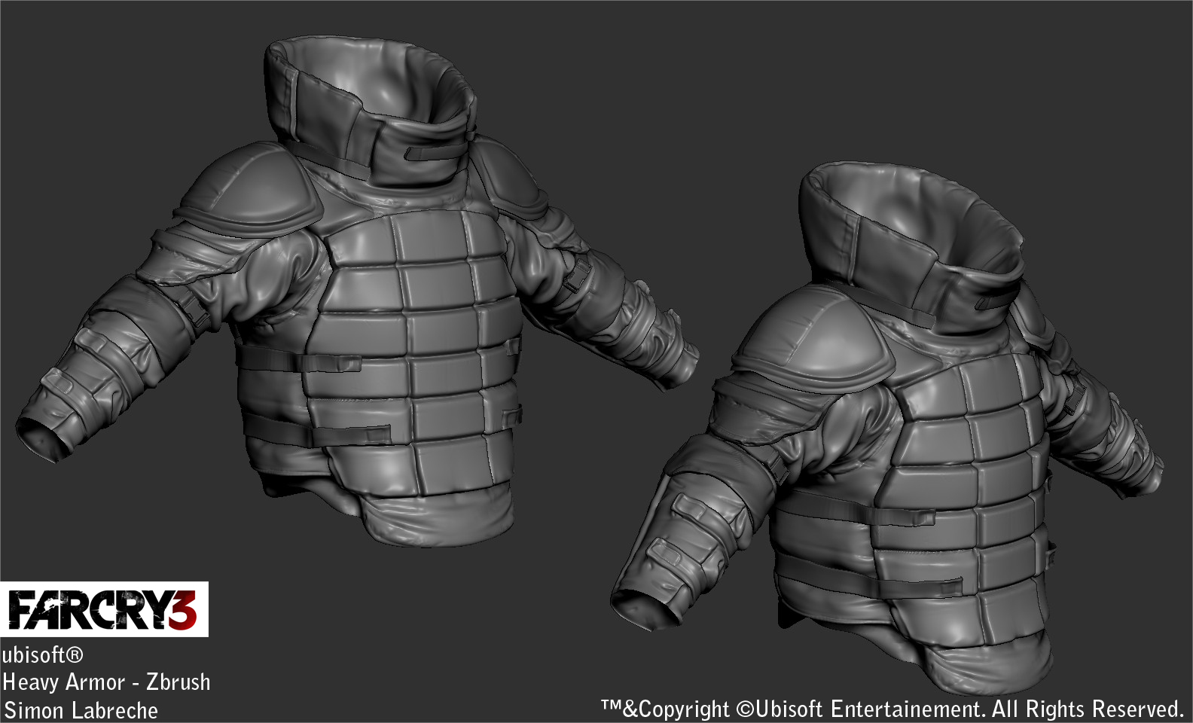Screen dimensions: 1193x723
Task: Click the 'Simon Labreche' author name
Action: click(81, 710)
